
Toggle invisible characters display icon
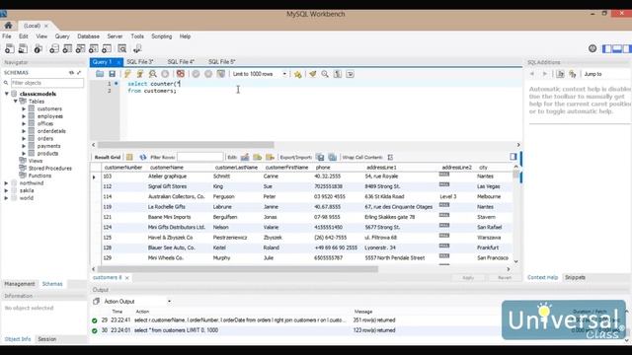pos(338,74)
